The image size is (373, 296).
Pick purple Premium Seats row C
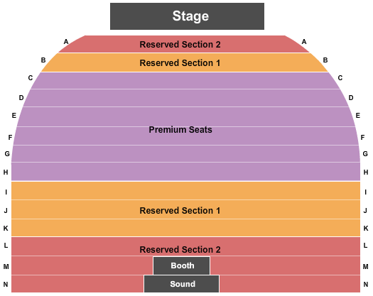click(x=185, y=81)
